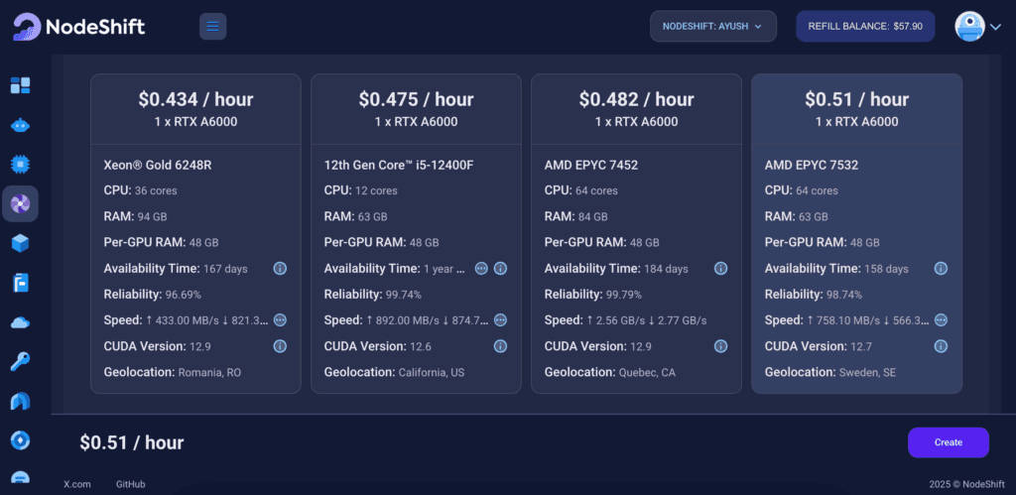
Task: Click the 12th Gen Core™ i5-12400F text
Action: tap(399, 166)
